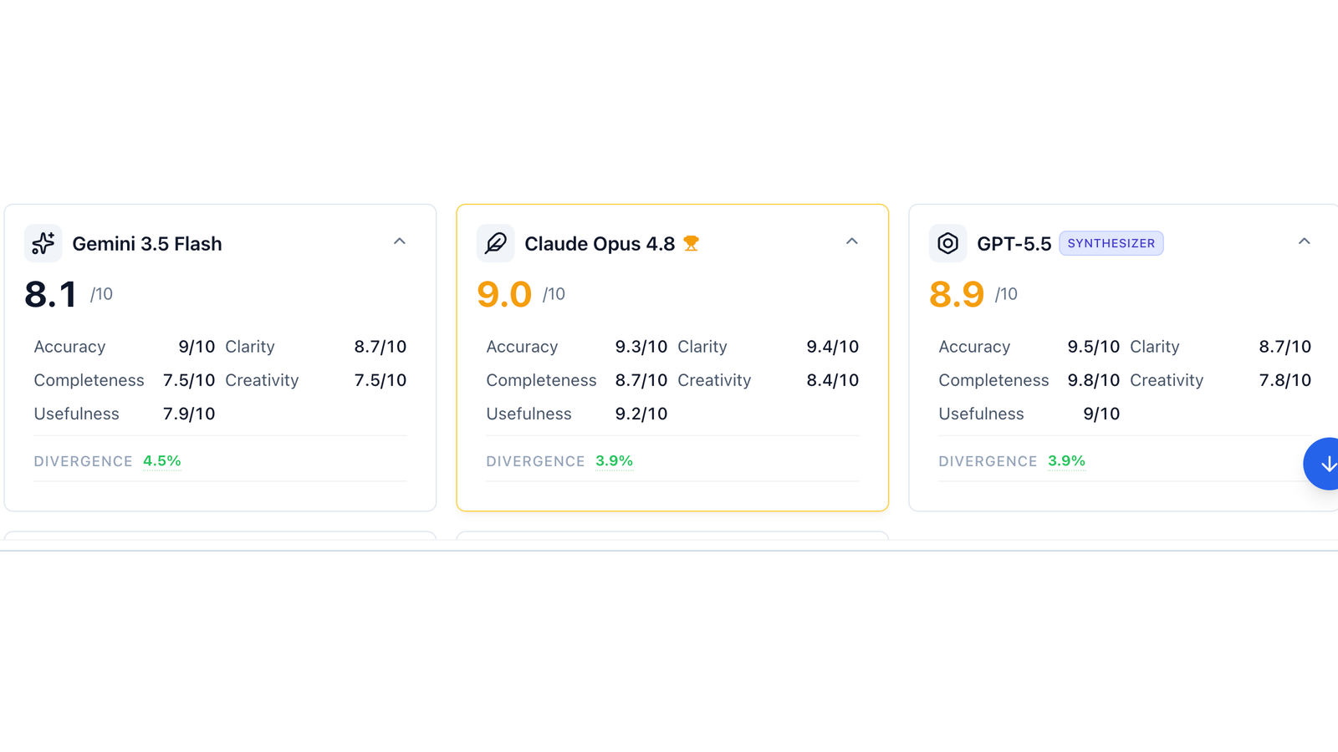Click GPT-5.5 Creativity score 7.8/10
This screenshot has height=752, width=1338.
tap(1285, 380)
